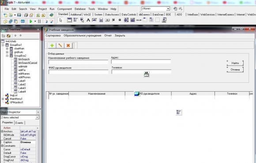Click the green plus add icon on form
256x163 pixels.
(52, 45)
